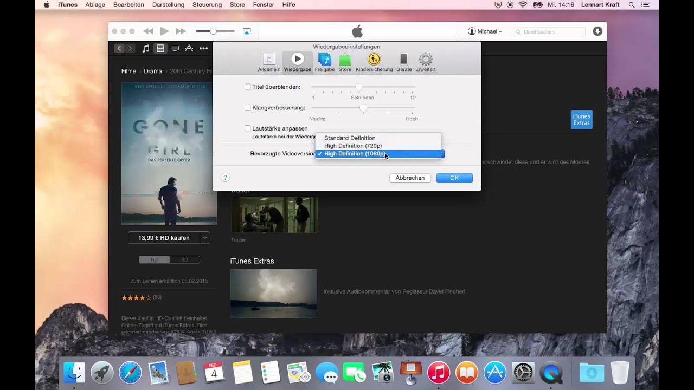Viewport: 694px width, 390px height.
Task: Open the Allgemein preferences pane
Action: 269,62
